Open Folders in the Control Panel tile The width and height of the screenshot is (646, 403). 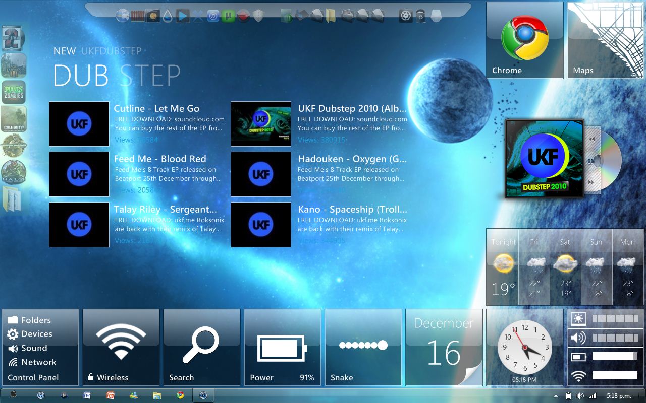tap(29, 320)
